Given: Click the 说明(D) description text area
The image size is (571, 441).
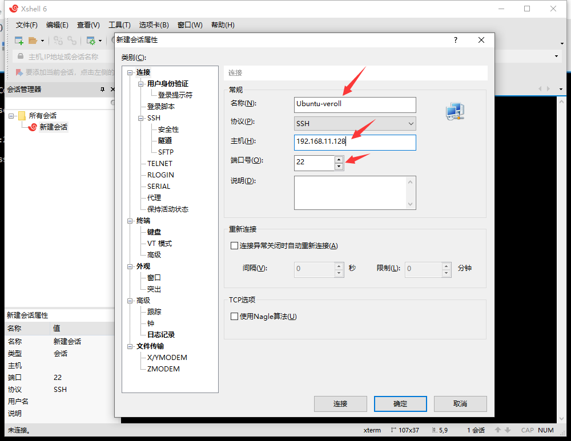Looking at the screenshot, I should point(355,193).
